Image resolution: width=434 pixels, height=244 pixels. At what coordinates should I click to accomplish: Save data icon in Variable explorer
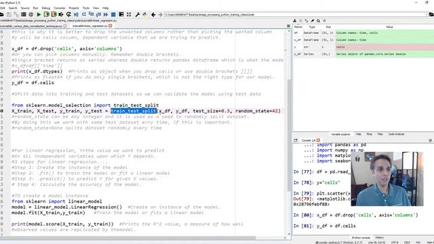click(300, 21)
